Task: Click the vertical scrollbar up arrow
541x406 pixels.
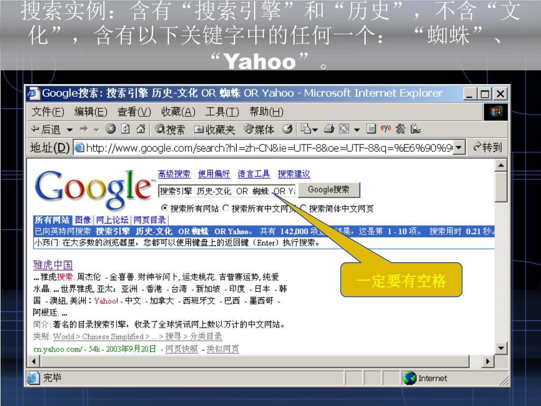Action: (501, 165)
